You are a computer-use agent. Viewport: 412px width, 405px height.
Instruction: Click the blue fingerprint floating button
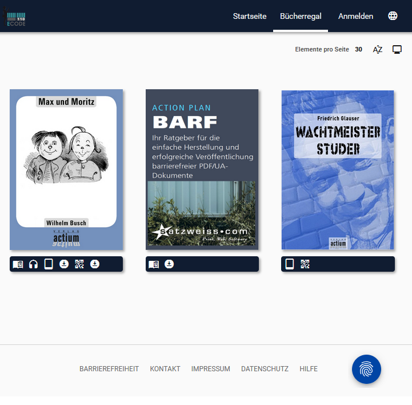[x=366, y=369]
